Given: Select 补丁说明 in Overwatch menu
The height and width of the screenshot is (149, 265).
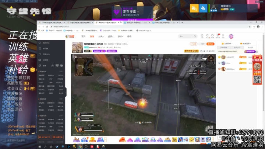Looking at the screenshot, I should coord(15,104).
